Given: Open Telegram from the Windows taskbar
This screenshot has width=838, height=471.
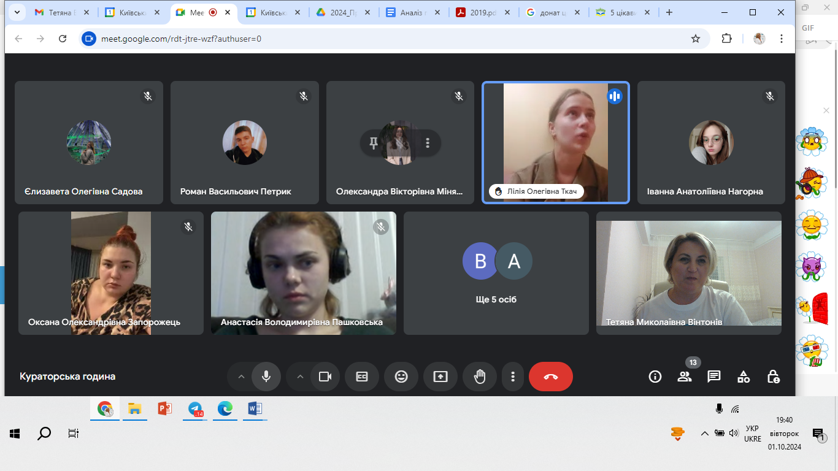Looking at the screenshot, I should (195, 409).
